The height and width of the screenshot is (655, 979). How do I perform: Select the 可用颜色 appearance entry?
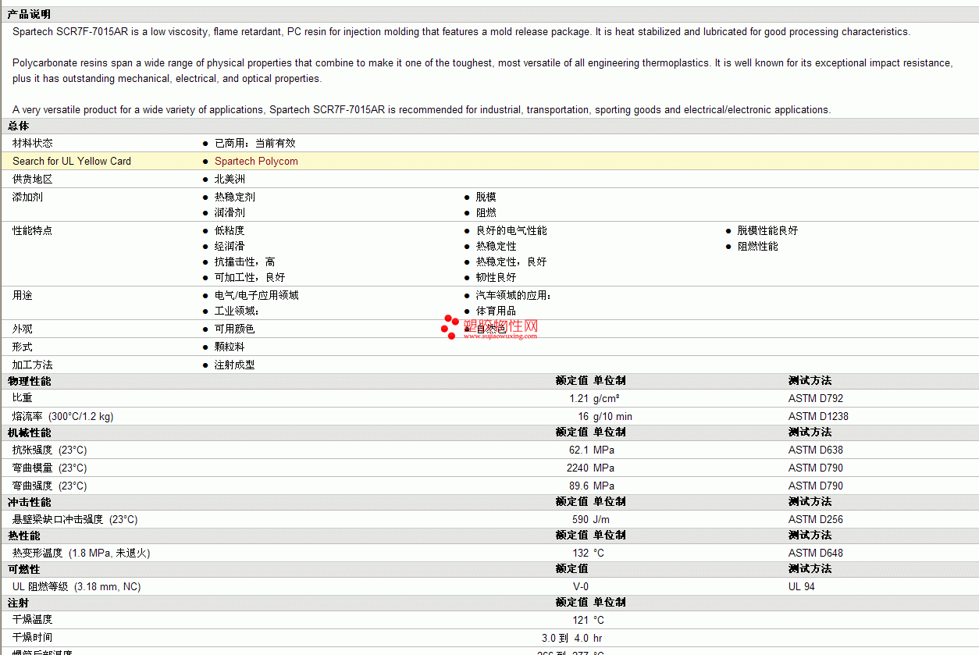click(235, 329)
